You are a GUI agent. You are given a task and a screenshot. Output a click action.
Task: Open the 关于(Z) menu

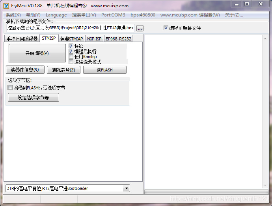pyautogui.click(x=234, y=15)
